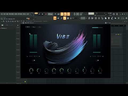Open the ADD menu
The width and height of the screenshot is (128, 96).
click(7, 14)
